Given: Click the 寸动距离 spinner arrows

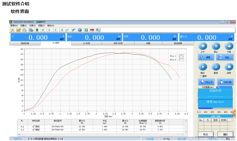Looking at the screenshot, I should 217,87.
